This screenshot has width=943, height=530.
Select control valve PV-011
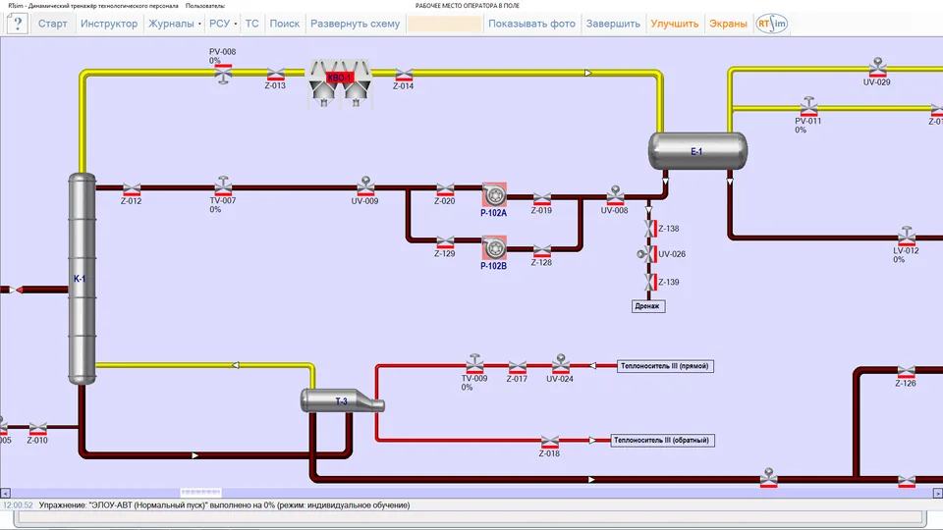[808, 106]
